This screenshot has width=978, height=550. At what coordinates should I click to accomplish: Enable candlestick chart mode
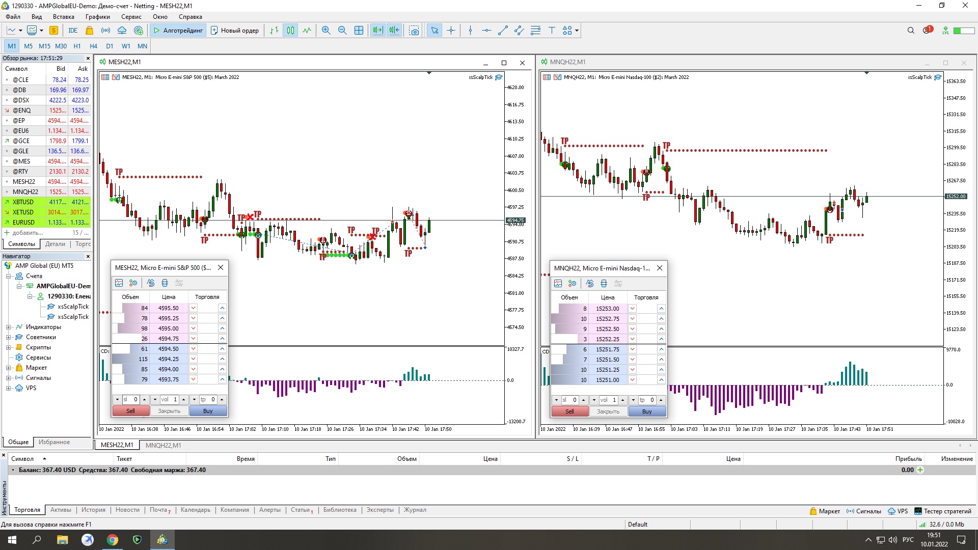click(290, 31)
